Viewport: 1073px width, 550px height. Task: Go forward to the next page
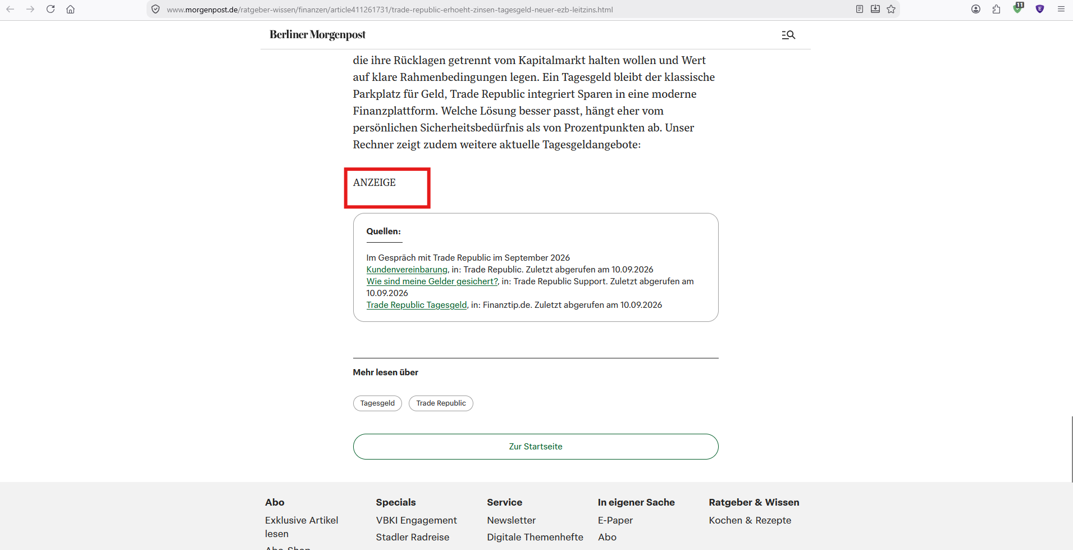pyautogui.click(x=30, y=9)
